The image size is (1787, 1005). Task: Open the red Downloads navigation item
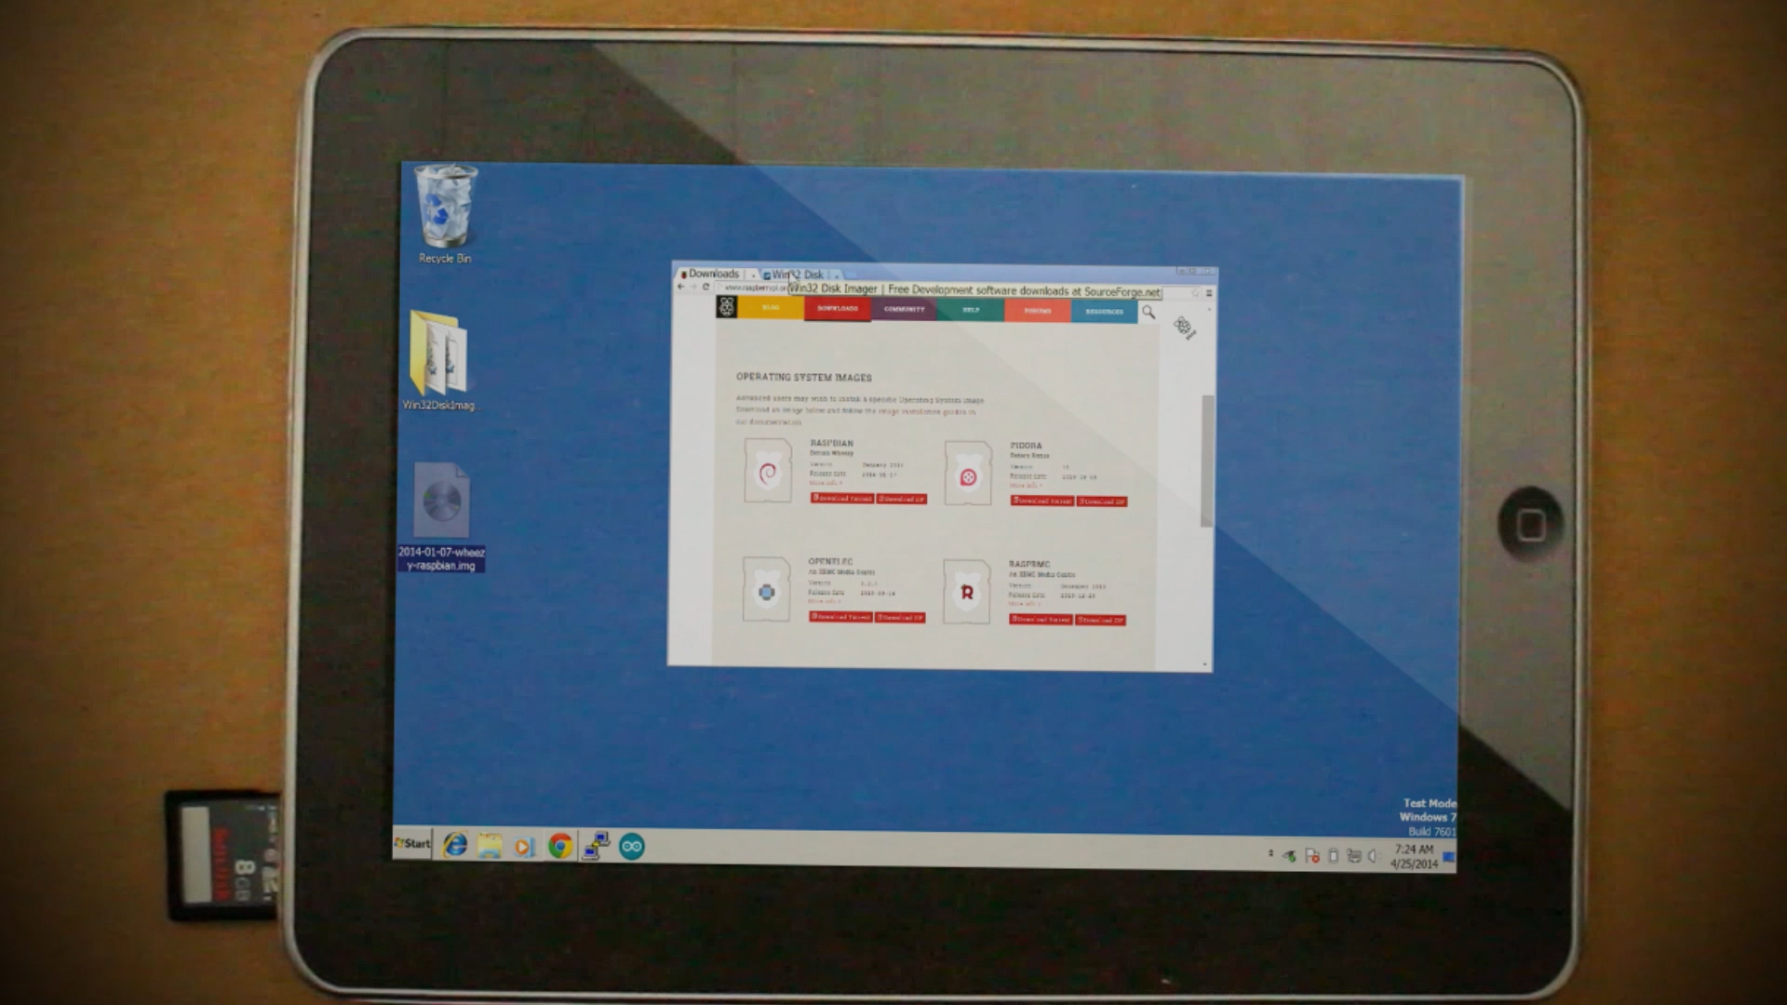click(838, 309)
